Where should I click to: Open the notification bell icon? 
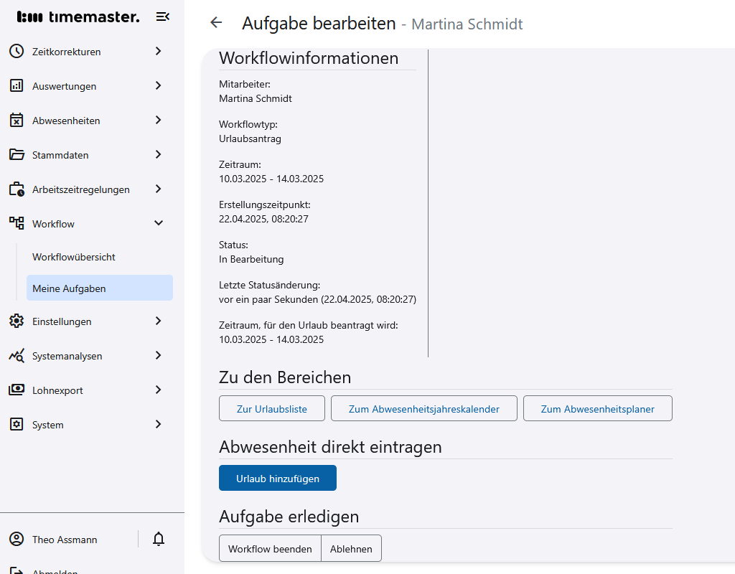click(158, 539)
